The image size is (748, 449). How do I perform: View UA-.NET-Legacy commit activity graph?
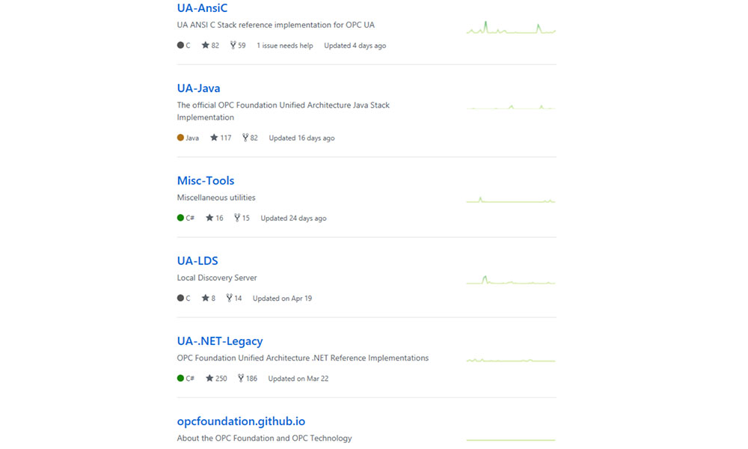(511, 360)
